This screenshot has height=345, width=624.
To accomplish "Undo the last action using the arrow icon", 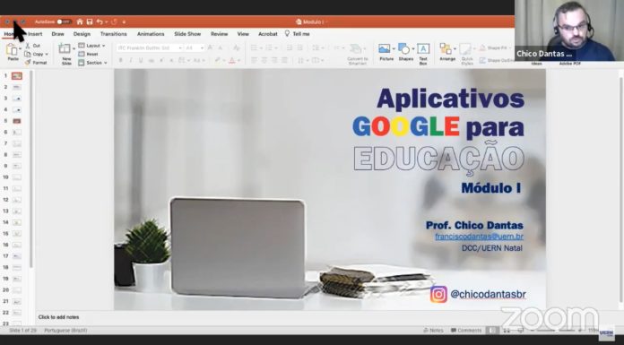I will [100, 22].
